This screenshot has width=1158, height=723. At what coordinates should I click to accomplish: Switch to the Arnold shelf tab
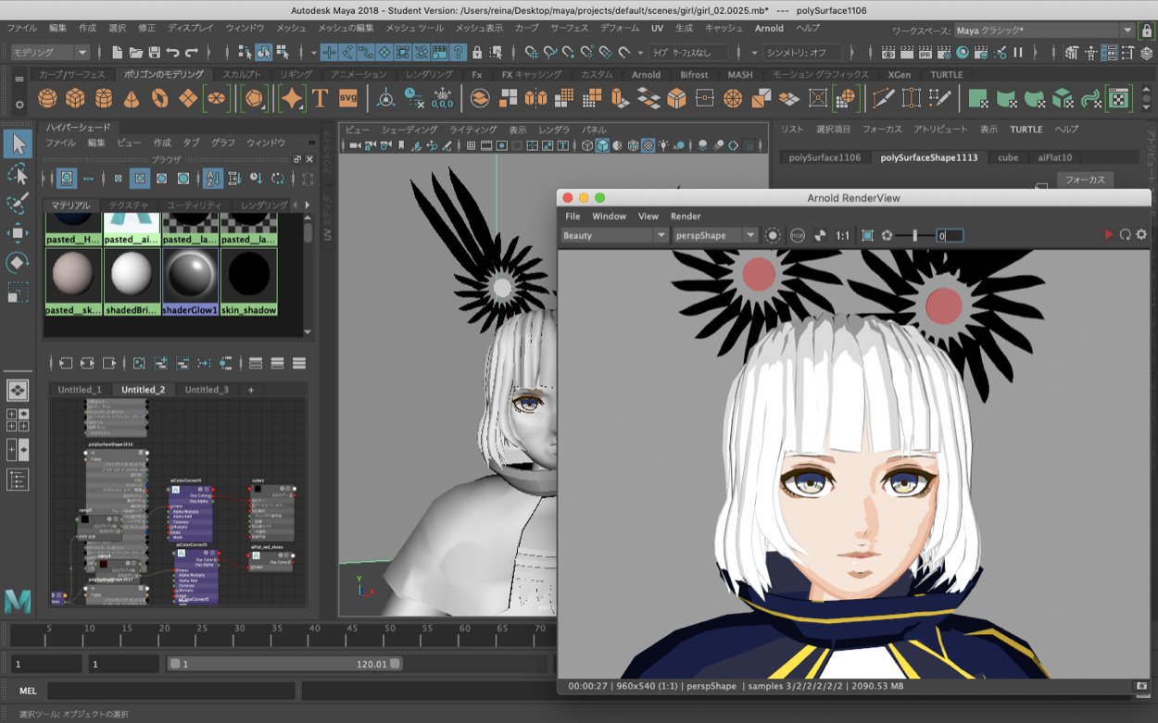[646, 75]
